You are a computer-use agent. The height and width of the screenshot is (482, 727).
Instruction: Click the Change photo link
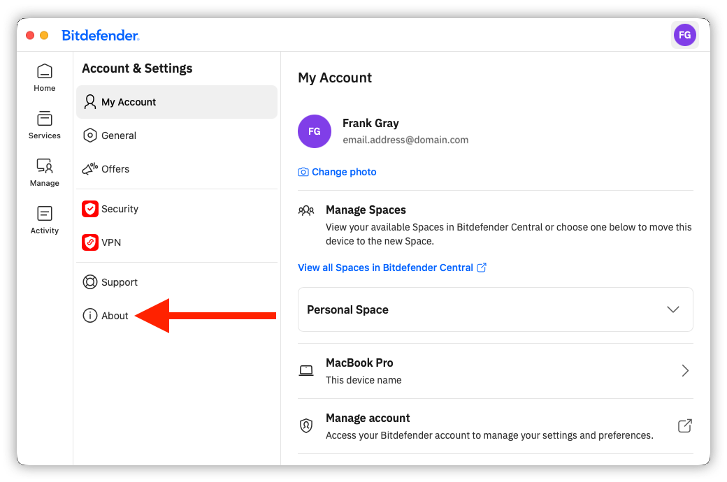click(x=343, y=172)
